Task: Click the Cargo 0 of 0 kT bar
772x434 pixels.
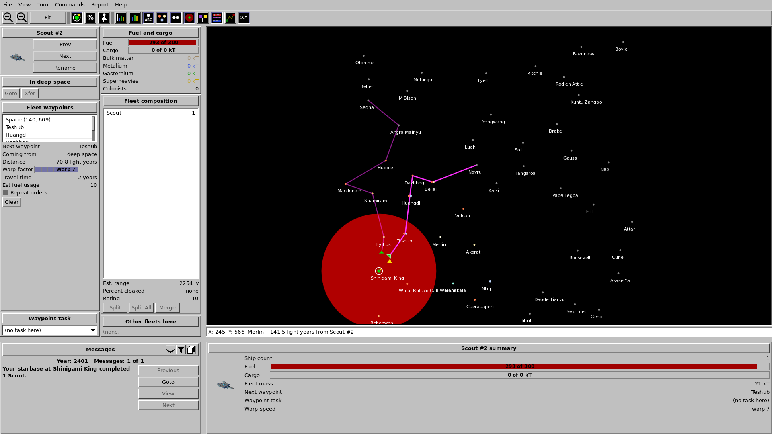Action: pos(163,50)
